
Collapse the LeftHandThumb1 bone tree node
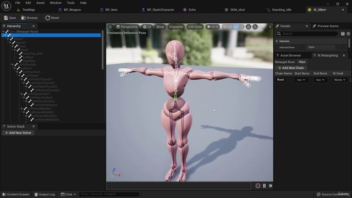tap(21, 79)
